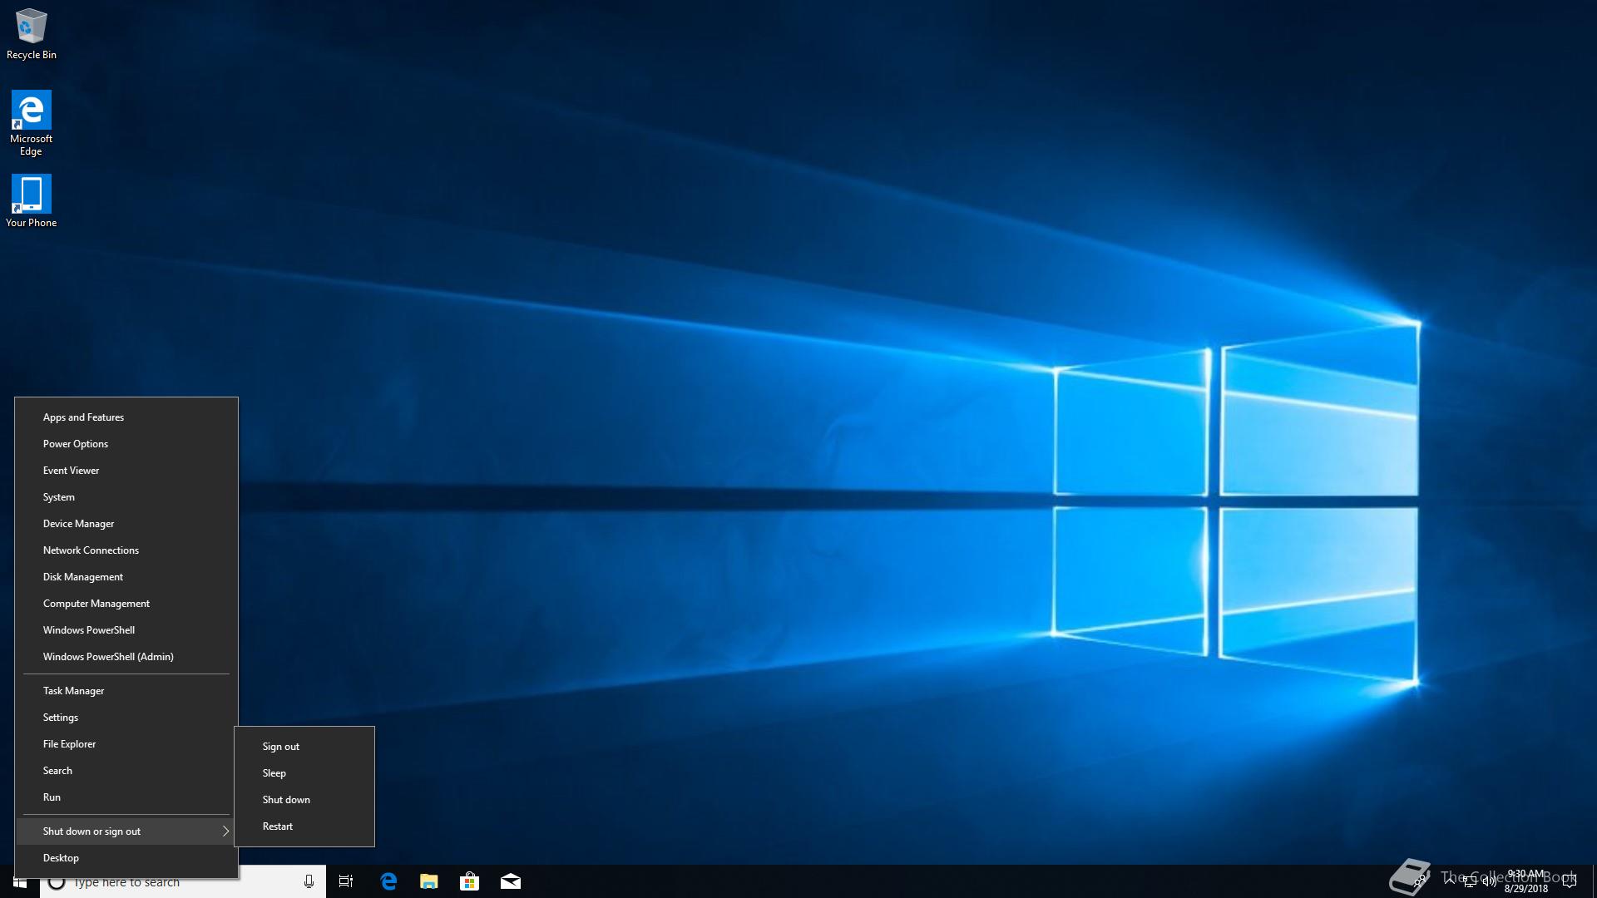Screen dimensions: 1597x898
Task: Open the Recycle Bin desktop icon
Action: tap(31, 34)
